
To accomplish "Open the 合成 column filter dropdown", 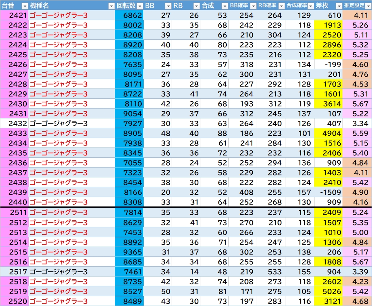I will click(225, 6).
